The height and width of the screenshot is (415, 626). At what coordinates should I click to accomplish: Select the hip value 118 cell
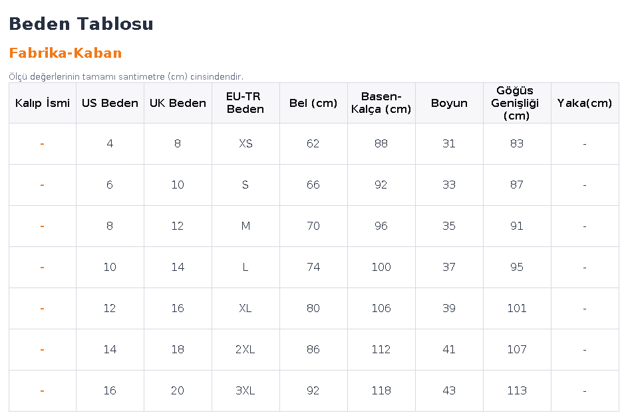pos(381,390)
